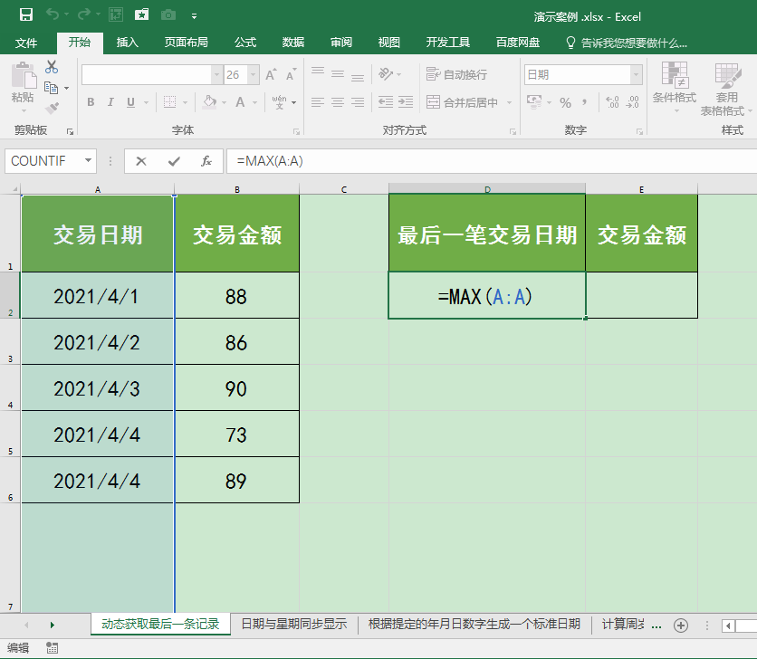Viewport: 757px width, 659px height.
Task: Cancel the formula entry with X
Action: point(141,161)
